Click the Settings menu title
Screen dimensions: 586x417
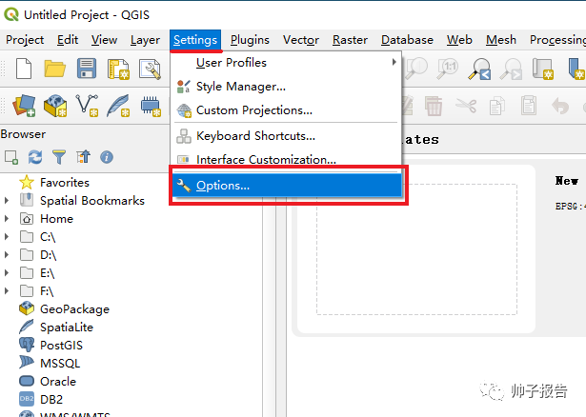click(x=195, y=40)
